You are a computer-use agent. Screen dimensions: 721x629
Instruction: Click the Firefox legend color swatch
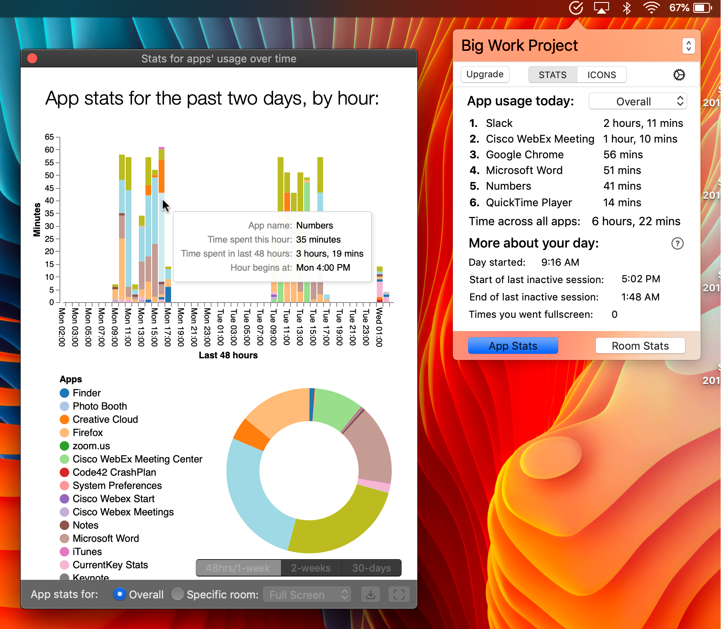click(64, 433)
